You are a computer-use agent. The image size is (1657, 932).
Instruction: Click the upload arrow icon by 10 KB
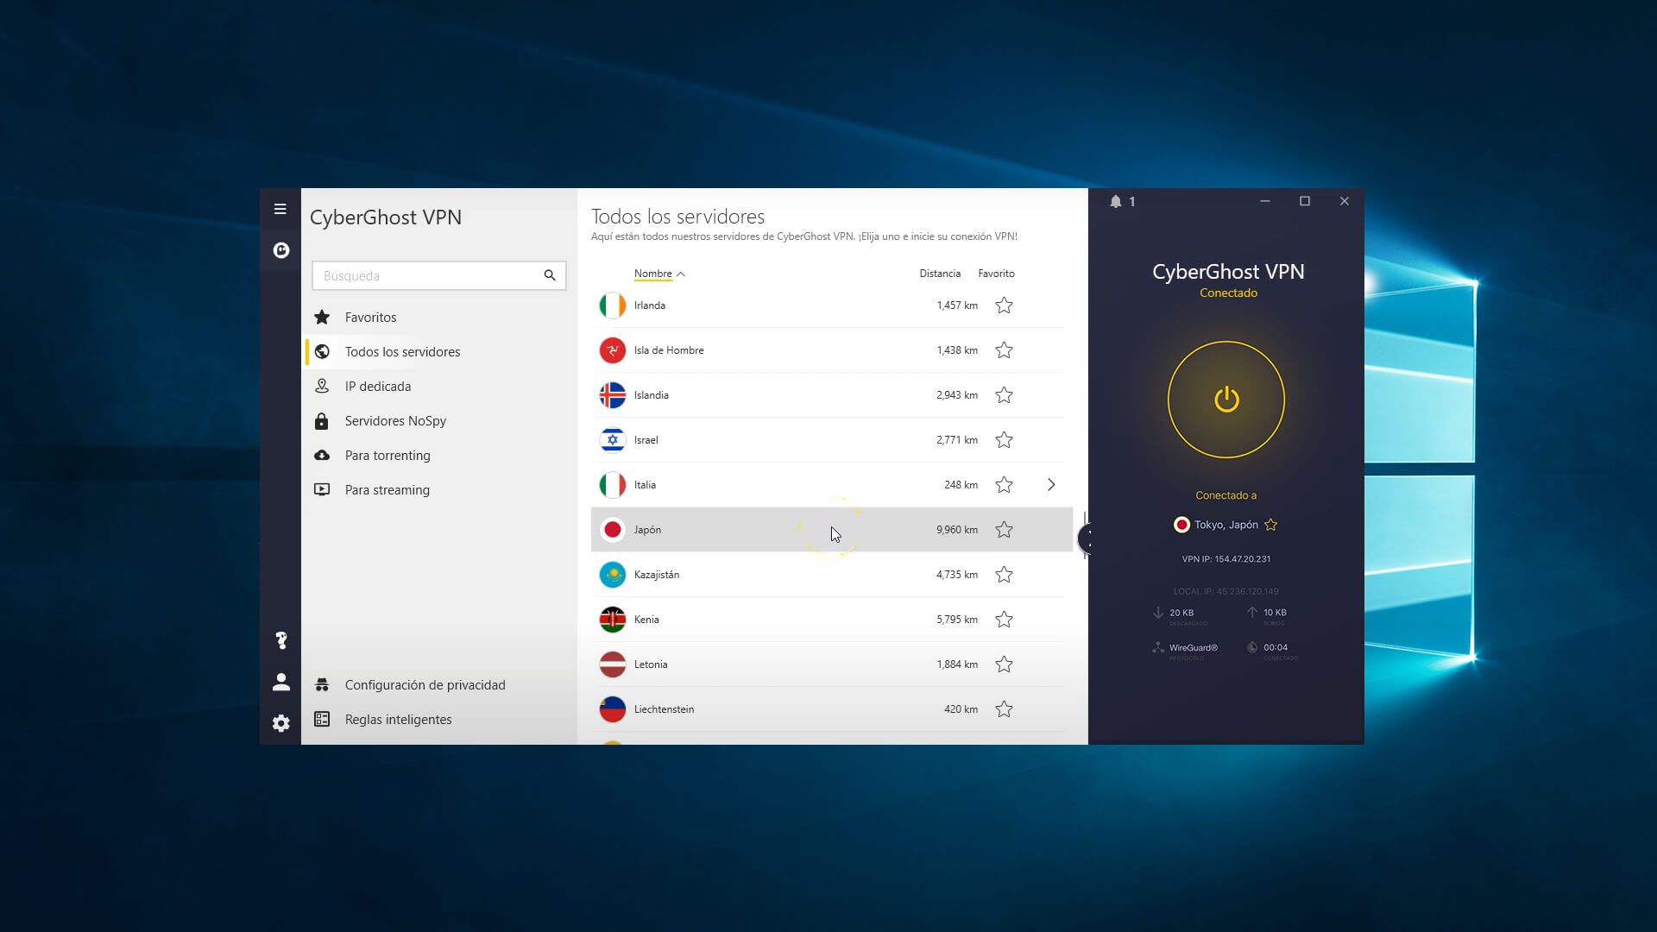coord(1252,612)
